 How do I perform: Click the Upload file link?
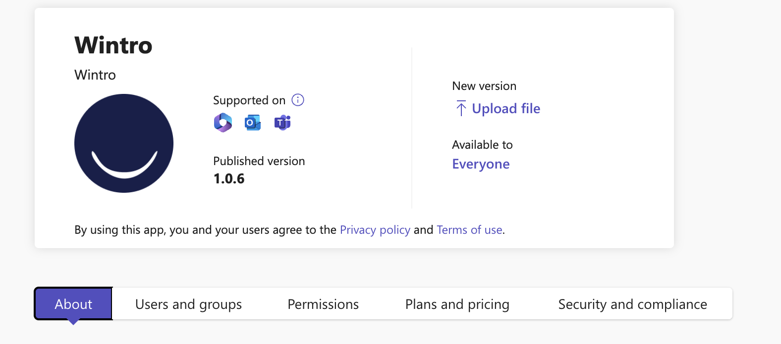pyautogui.click(x=506, y=108)
